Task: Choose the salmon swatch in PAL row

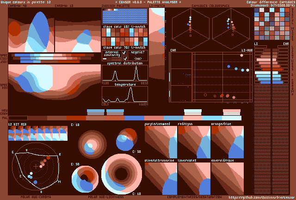Action: pos(154,118)
